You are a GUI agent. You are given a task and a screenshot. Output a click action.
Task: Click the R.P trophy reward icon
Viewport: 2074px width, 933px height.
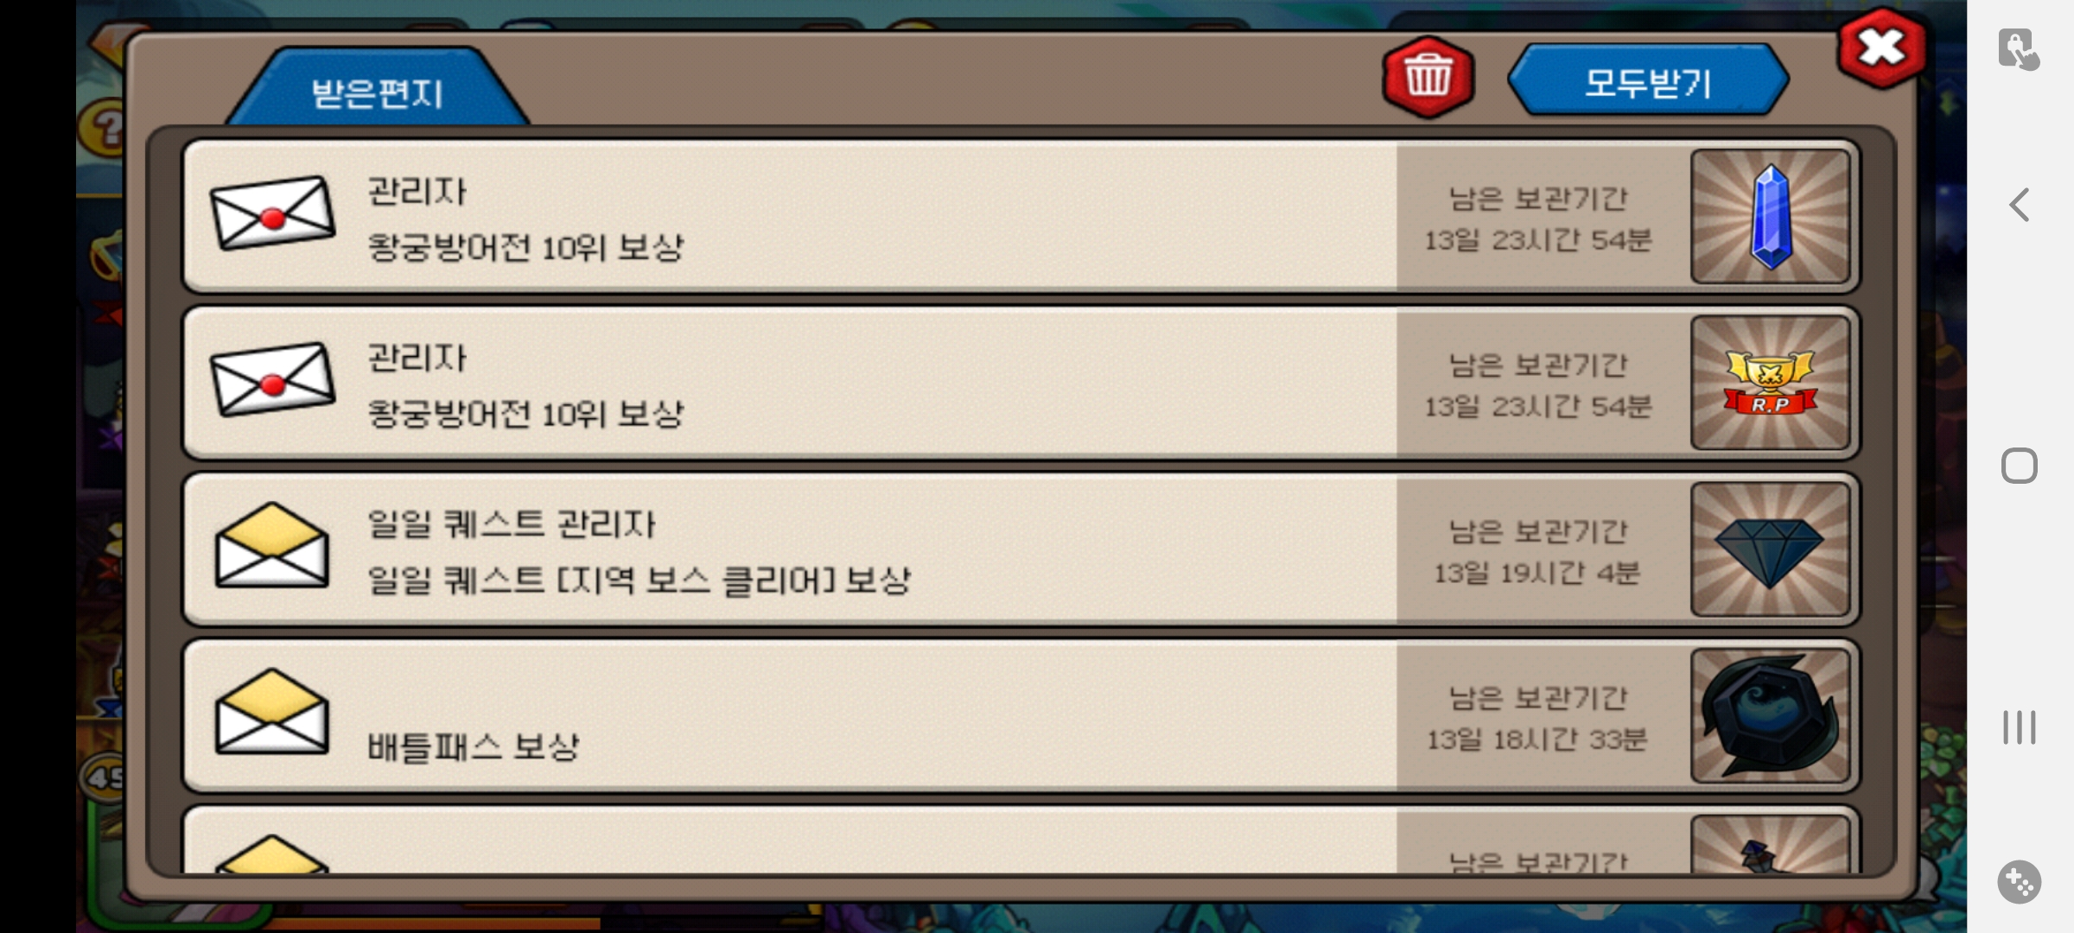1770,383
